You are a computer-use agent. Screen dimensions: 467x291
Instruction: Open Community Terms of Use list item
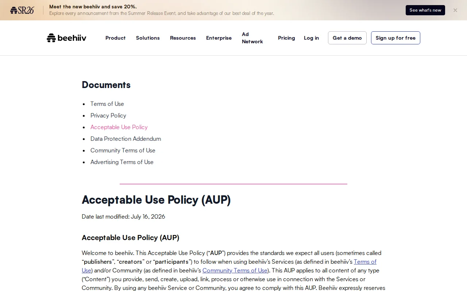(123, 150)
